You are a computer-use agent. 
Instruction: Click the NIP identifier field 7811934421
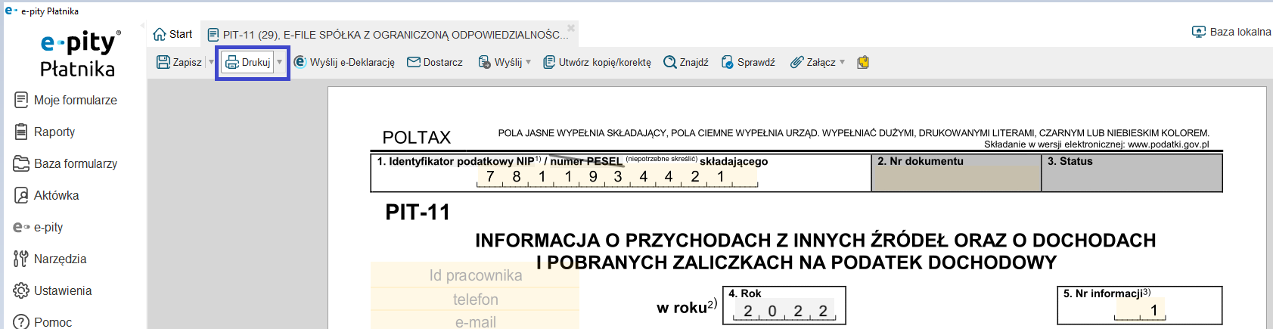(616, 177)
